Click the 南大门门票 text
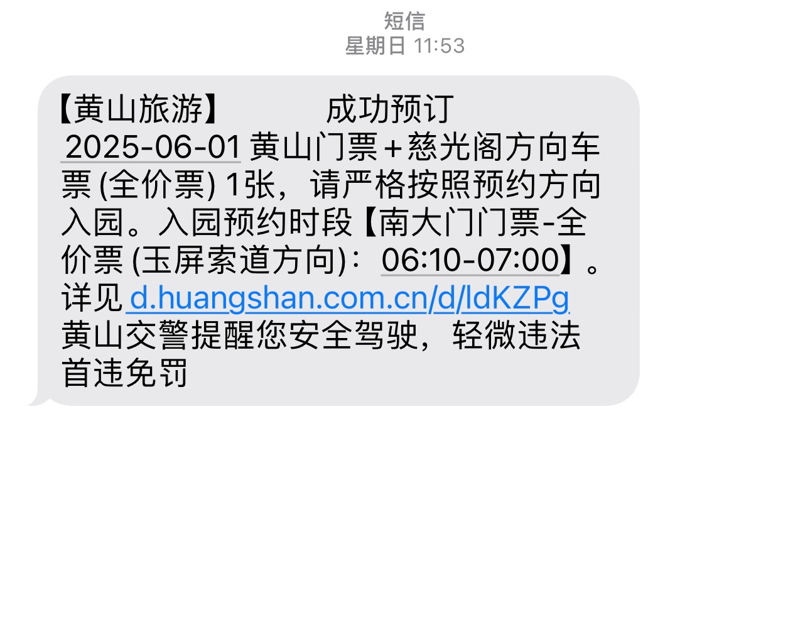The height and width of the screenshot is (617, 810). coord(458,222)
